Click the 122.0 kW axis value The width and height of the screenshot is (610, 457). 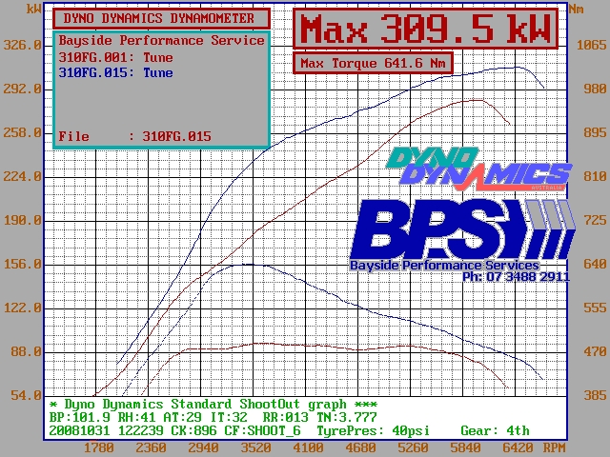[23, 308]
